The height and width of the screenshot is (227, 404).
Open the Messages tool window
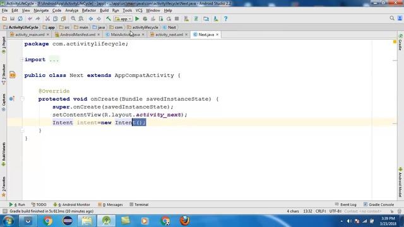click(x=110, y=204)
